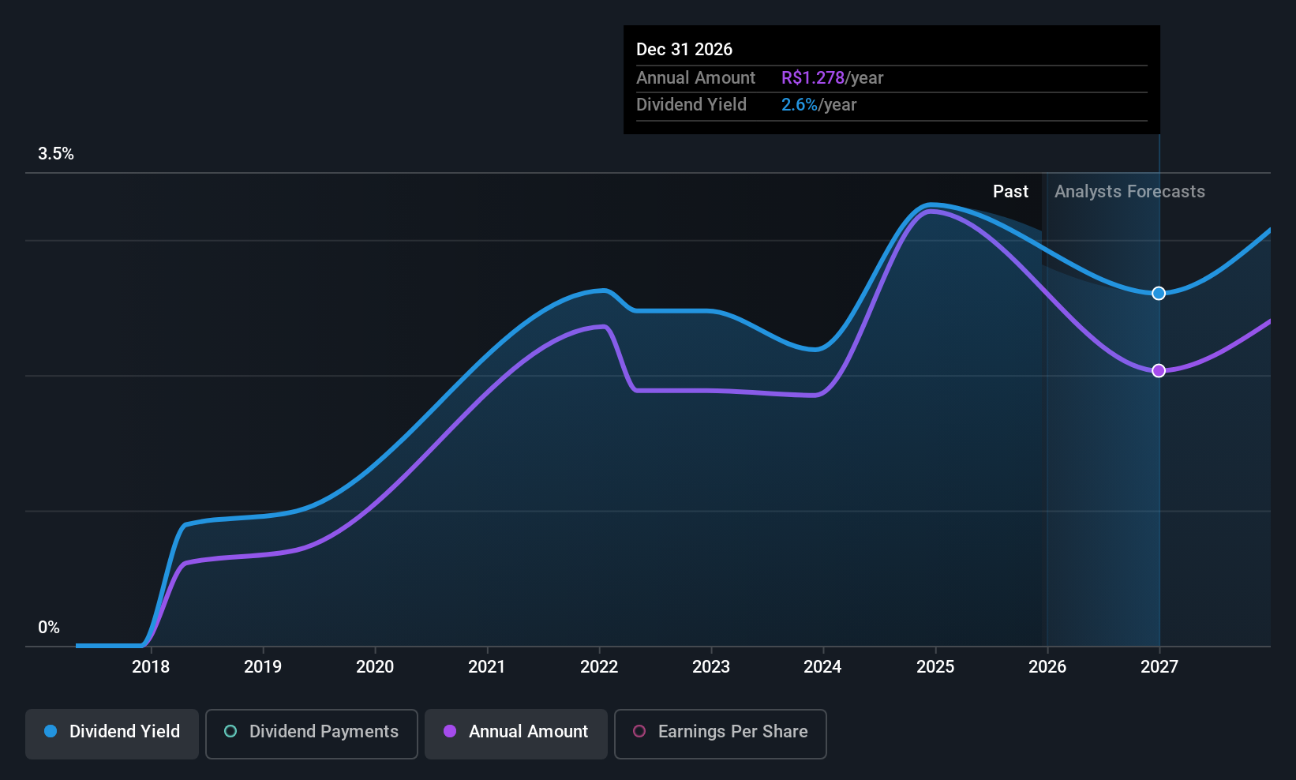Click the blue Dividend Yield legend dot
The width and height of the screenshot is (1296, 780).
tap(51, 731)
